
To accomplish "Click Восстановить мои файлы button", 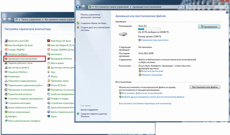I will (x=205, y=87).
